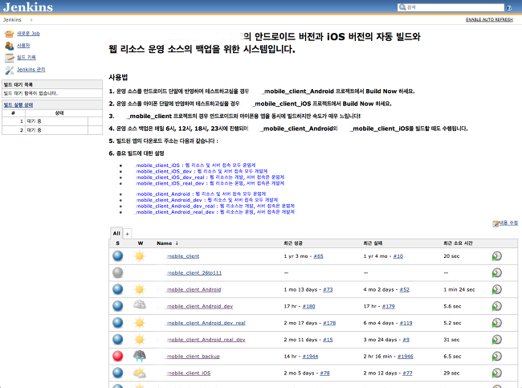This screenshot has width=522, height=388.
Task: Click the Jenkins breadcrumb link
Action: [12, 19]
